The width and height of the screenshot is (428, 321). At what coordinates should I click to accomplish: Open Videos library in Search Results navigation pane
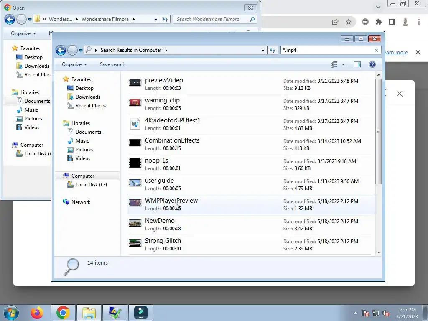pos(83,158)
